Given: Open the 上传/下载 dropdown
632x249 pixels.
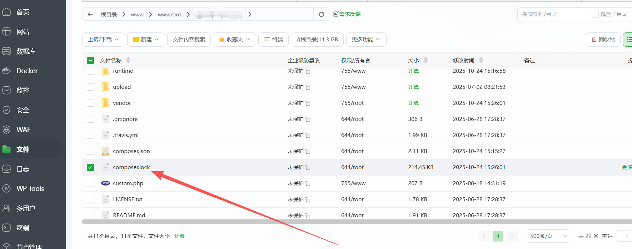Looking at the screenshot, I should (103, 40).
